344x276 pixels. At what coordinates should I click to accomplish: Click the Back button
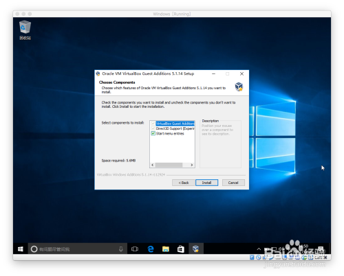[x=184, y=183]
